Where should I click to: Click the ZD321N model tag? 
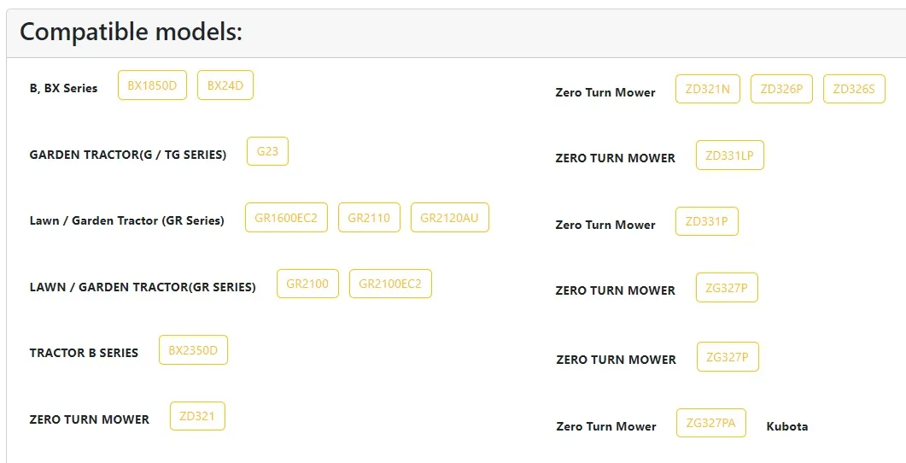coord(708,89)
